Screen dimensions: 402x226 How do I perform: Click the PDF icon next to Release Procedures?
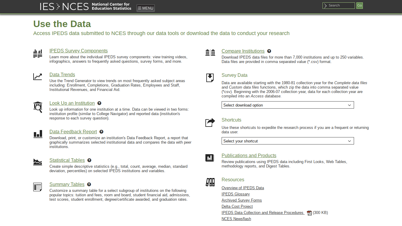click(x=309, y=213)
